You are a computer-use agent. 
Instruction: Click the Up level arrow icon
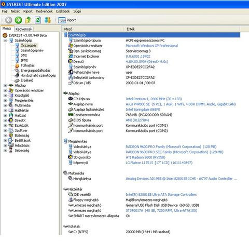pyautogui.click(x=28, y=20)
